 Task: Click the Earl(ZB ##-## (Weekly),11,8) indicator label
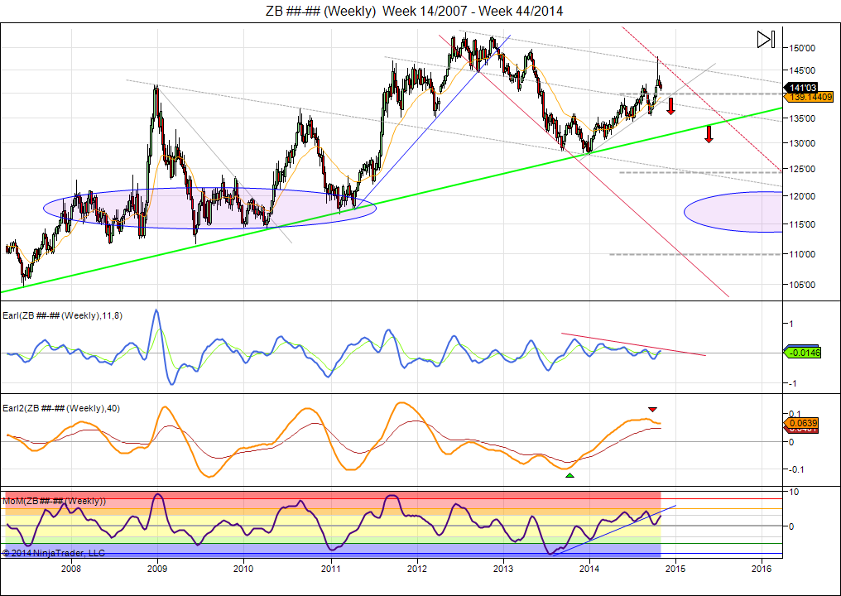pyautogui.click(x=64, y=315)
